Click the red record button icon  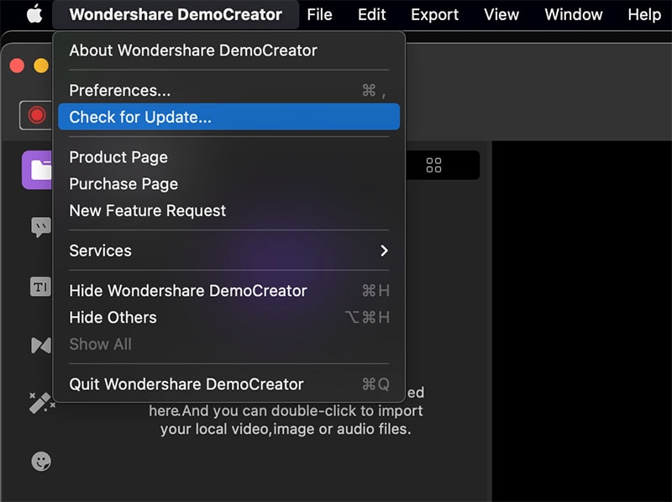click(x=36, y=115)
